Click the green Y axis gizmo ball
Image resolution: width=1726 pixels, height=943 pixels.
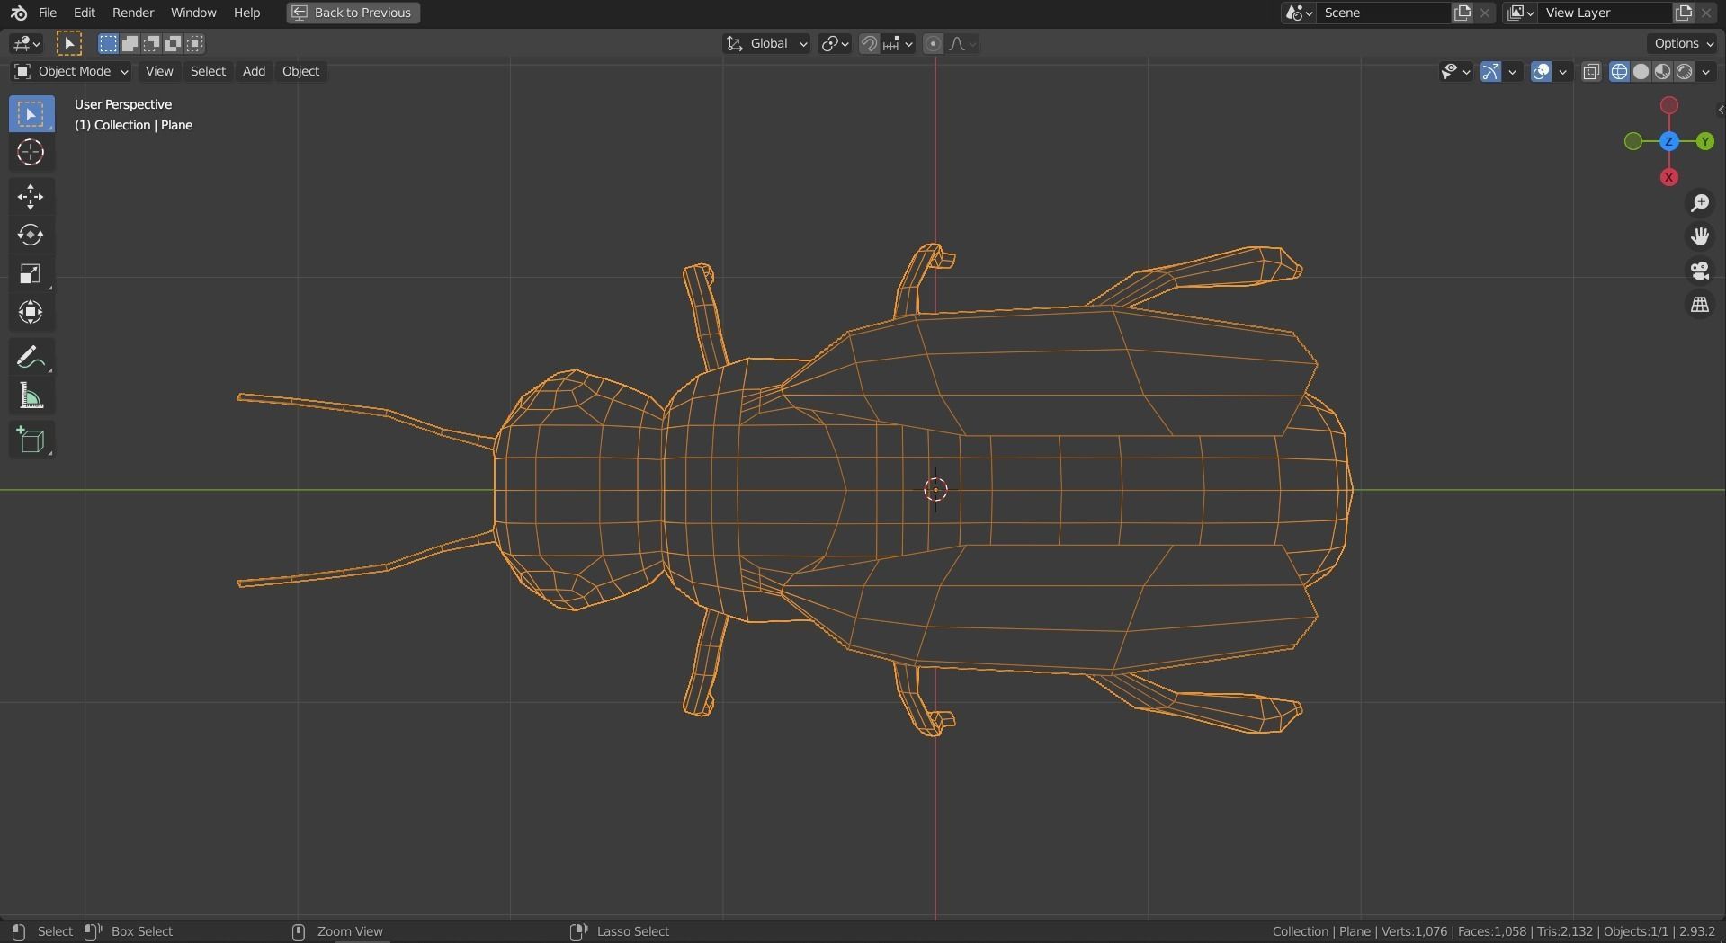tap(1704, 141)
